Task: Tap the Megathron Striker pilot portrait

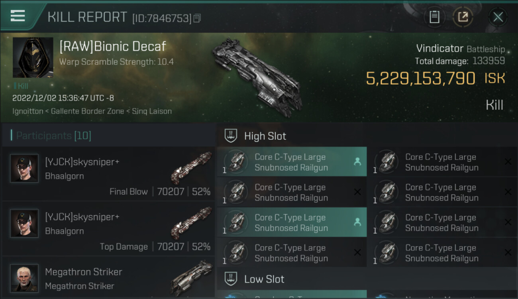Action: 24,278
